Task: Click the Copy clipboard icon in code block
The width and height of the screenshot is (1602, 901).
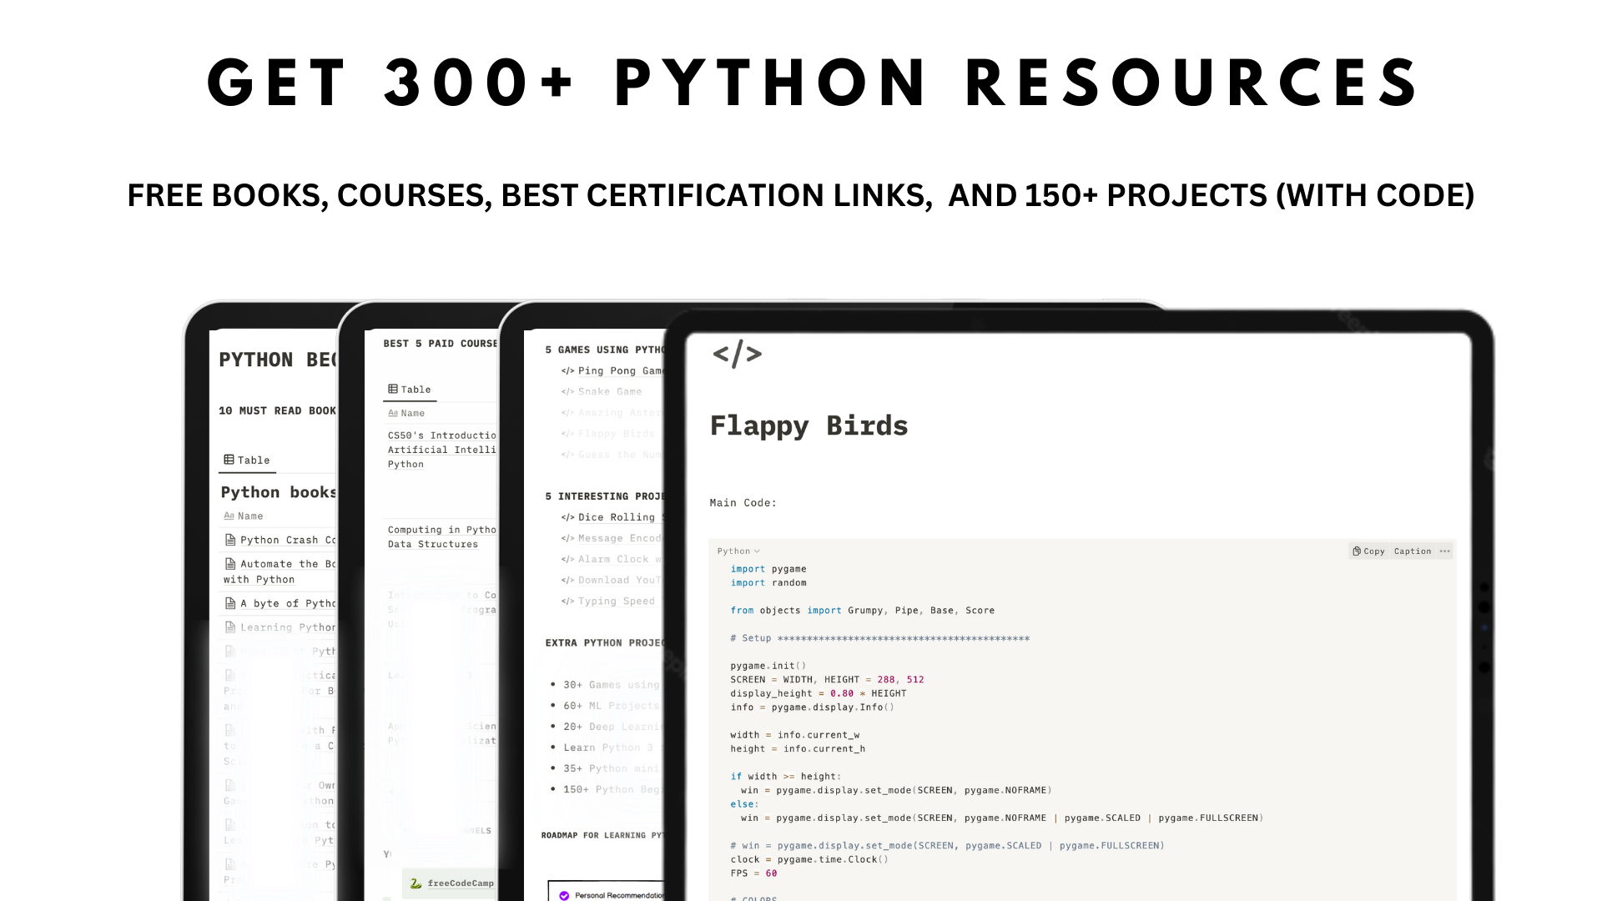Action: pos(1357,551)
